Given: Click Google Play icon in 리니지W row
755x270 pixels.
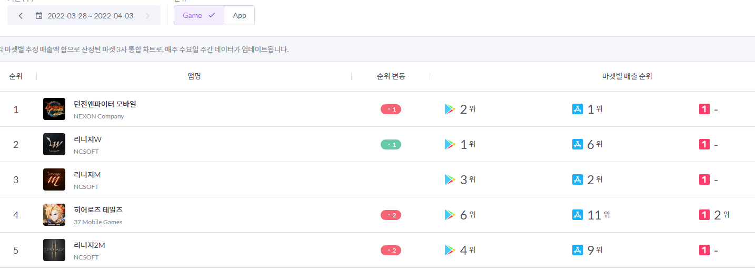Looking at the screenshot, I should [450, 144].
